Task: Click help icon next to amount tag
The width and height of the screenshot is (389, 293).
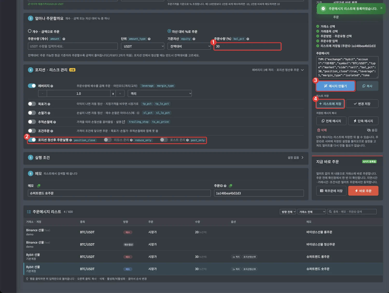Action: pyautogui.click(x=64, y=39)
